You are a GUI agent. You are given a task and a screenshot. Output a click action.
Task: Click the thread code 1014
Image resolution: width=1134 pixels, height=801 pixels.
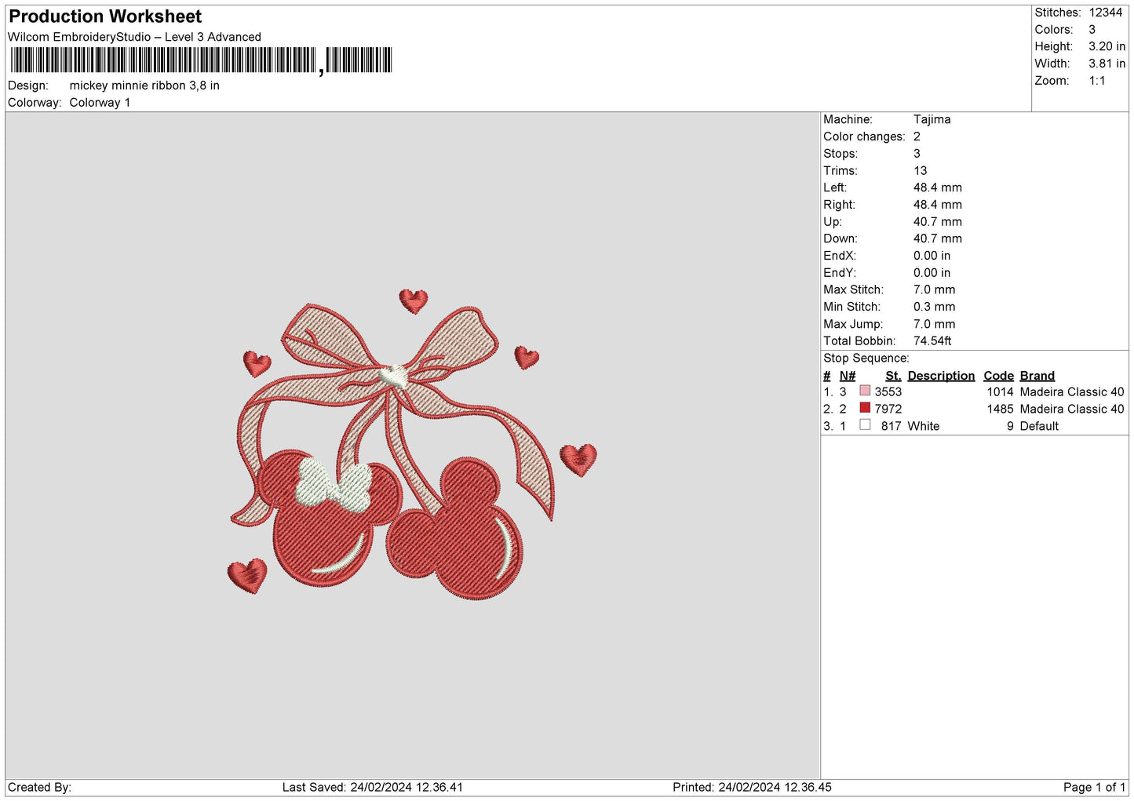(x=1000, y=392)
